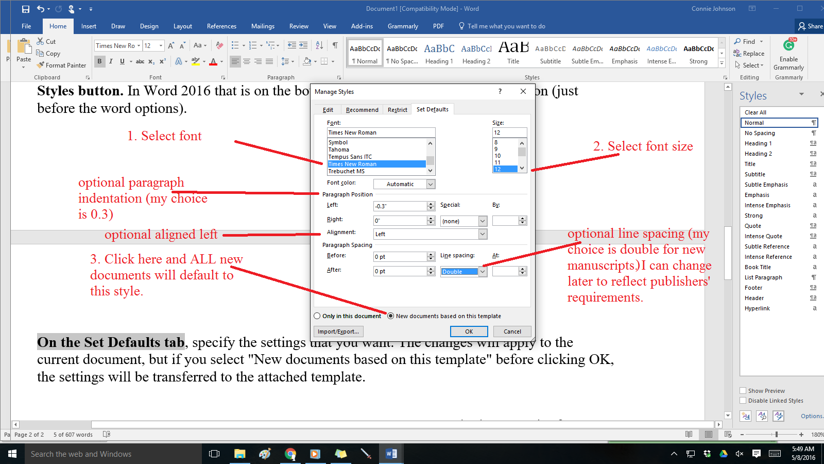Click the Bold formatting icon
The image size is (824, 464).
pyautogui.click(x=99, y=61)
